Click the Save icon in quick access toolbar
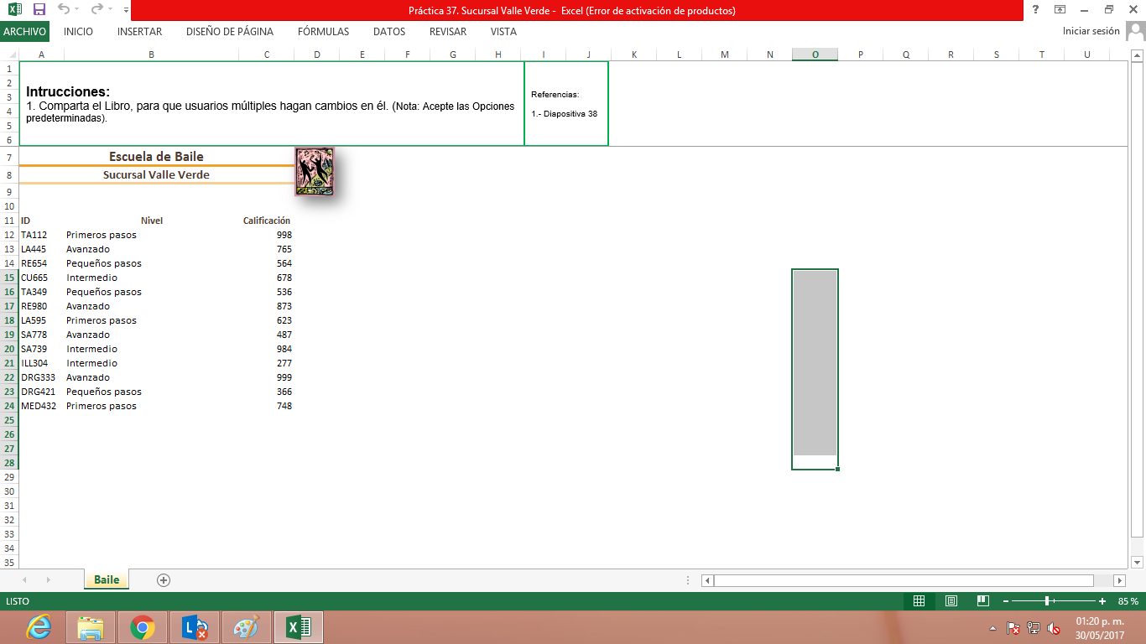 coord(39,10)
